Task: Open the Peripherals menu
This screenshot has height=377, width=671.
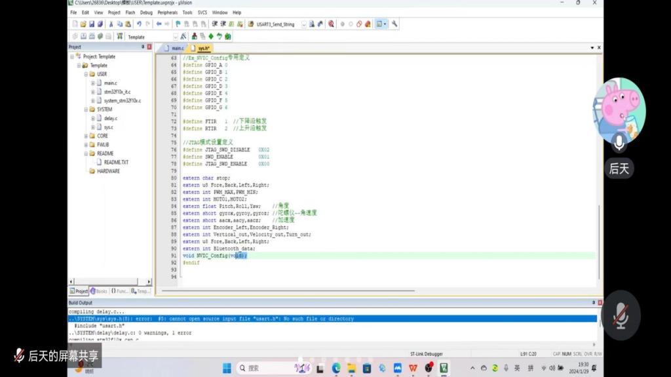Action: click(166, 12)
